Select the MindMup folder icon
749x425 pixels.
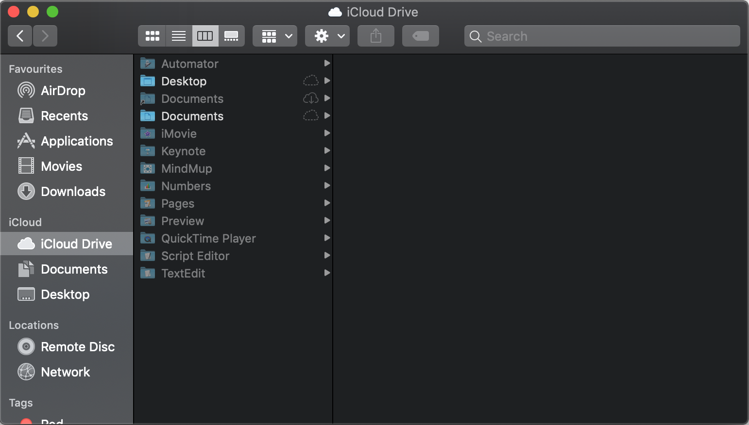click(x=148, y=168)
